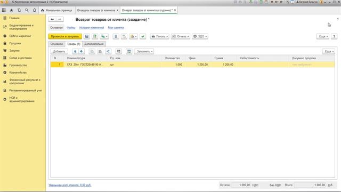Screen dimensions: 341x192
Task: Switch to the Начальная страница tab
Action: (56, 10)
